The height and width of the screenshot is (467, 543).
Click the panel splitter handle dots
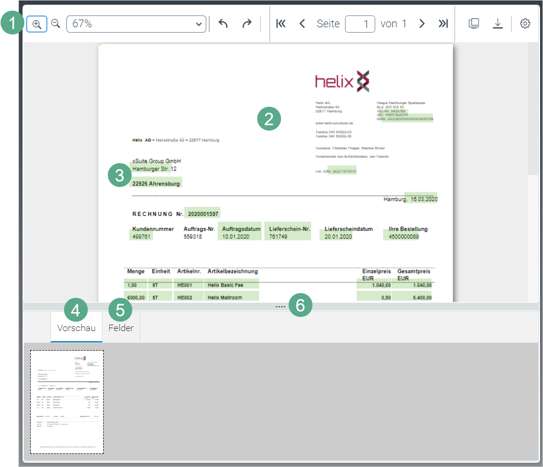click(x=280, y=306)
